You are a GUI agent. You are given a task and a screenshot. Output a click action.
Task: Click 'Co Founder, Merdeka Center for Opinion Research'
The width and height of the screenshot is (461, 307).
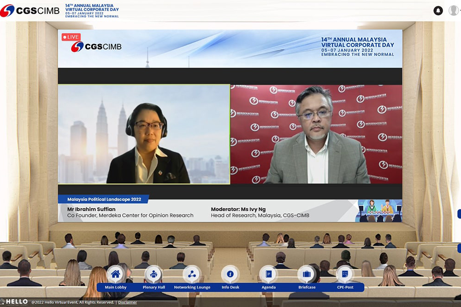pos(130,215)
